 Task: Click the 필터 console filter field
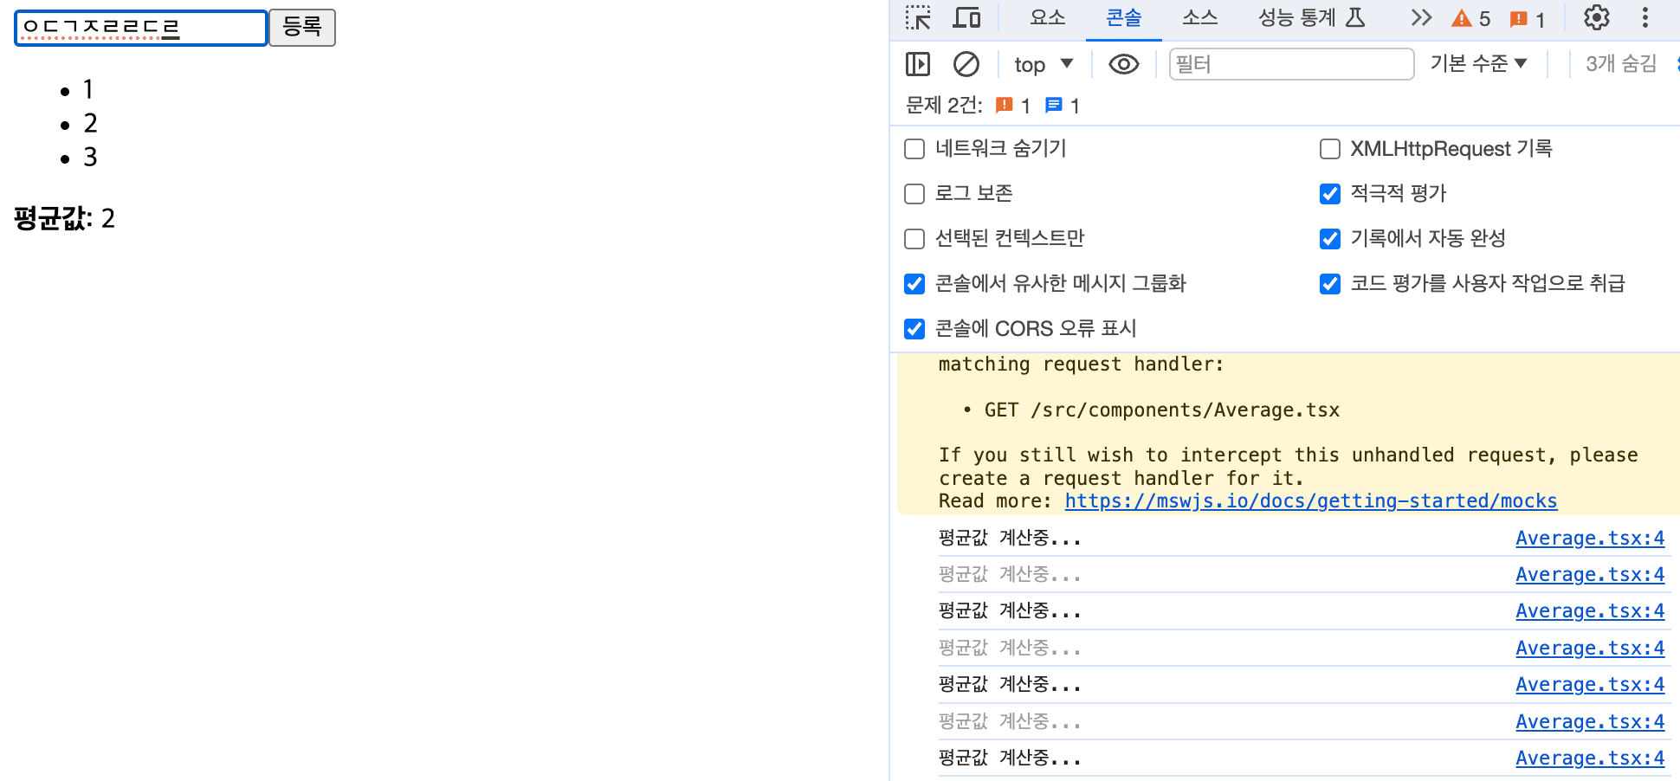[1290, 64]
